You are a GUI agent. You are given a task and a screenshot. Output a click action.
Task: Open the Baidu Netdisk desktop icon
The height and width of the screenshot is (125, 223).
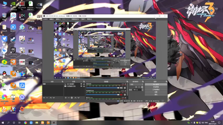coord(13,16)
